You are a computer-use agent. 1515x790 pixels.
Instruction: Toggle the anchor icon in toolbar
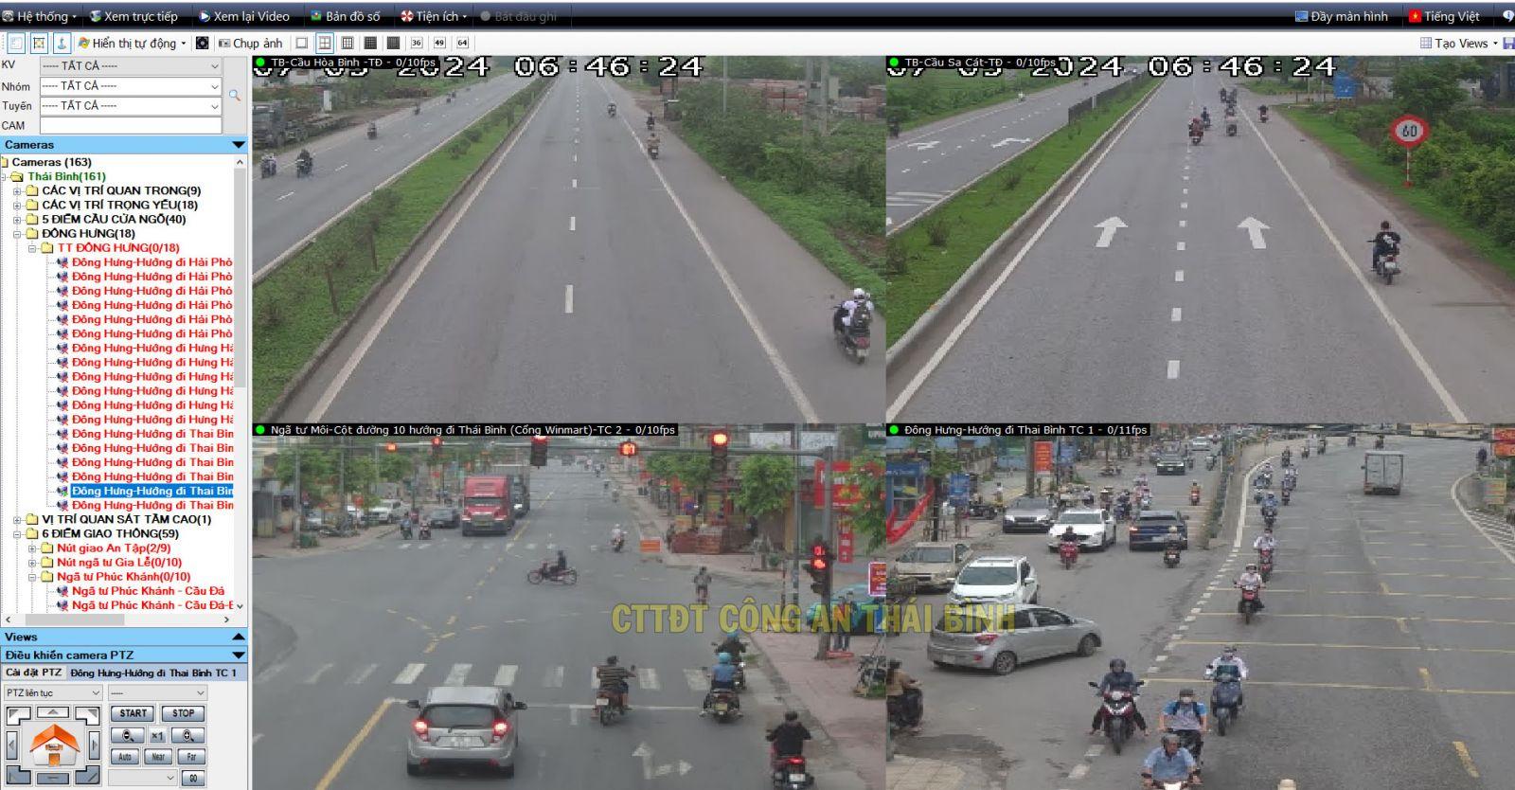pyautogui.click(x=62, y=43)
